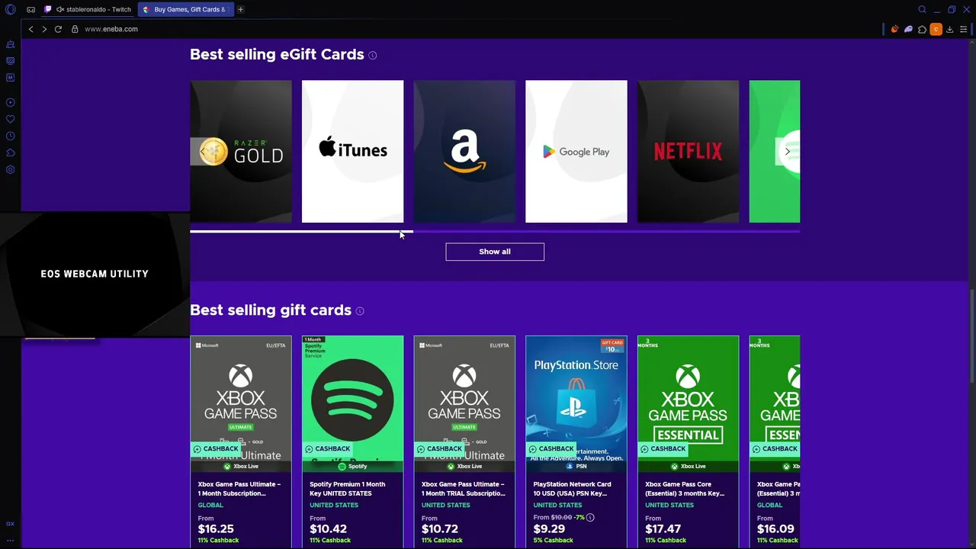Click the eGift carousel progress bar
This screenshot has width=976, height=549.
click(x=495, y=231)
